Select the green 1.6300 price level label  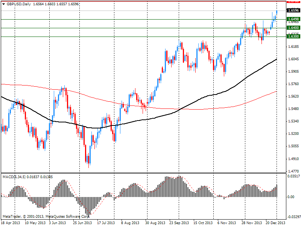pyautogui.click(x=293, y=37)
